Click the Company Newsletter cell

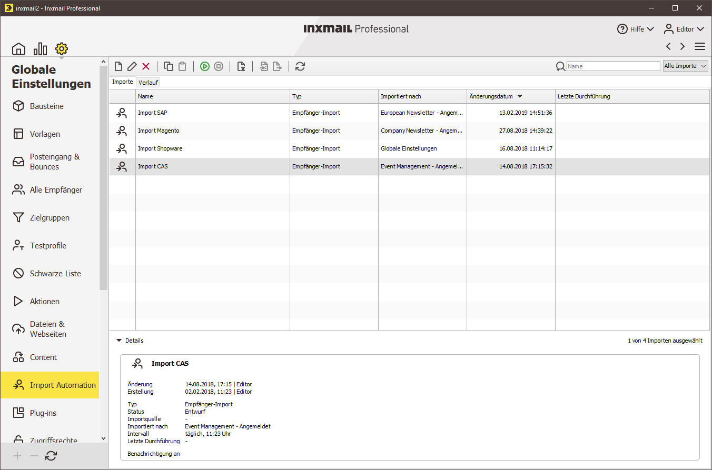422,131
